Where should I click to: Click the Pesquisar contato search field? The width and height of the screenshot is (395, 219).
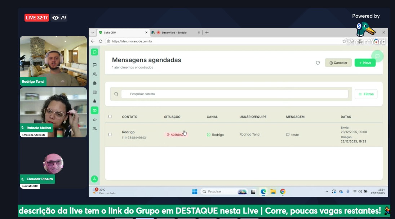234,94
